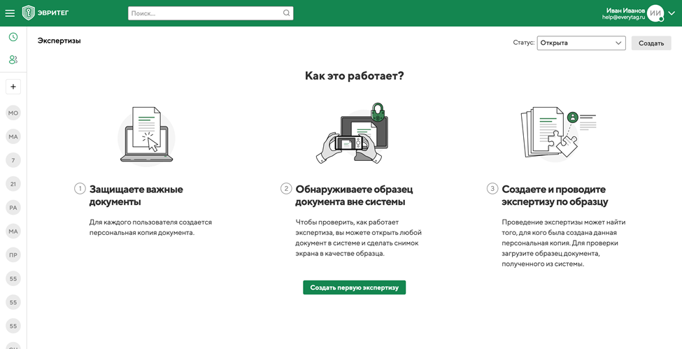
Task: Click the laptop with document illustration
Action: click(x=147, y=135)
